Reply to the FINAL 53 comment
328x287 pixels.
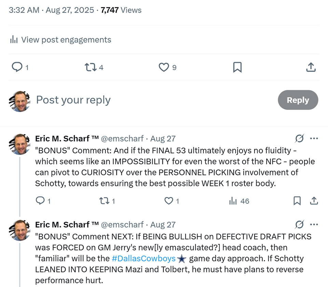tap(40, 201)
